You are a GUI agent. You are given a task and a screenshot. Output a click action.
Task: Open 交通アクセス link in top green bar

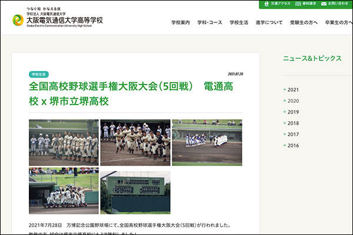coord(280,4)
